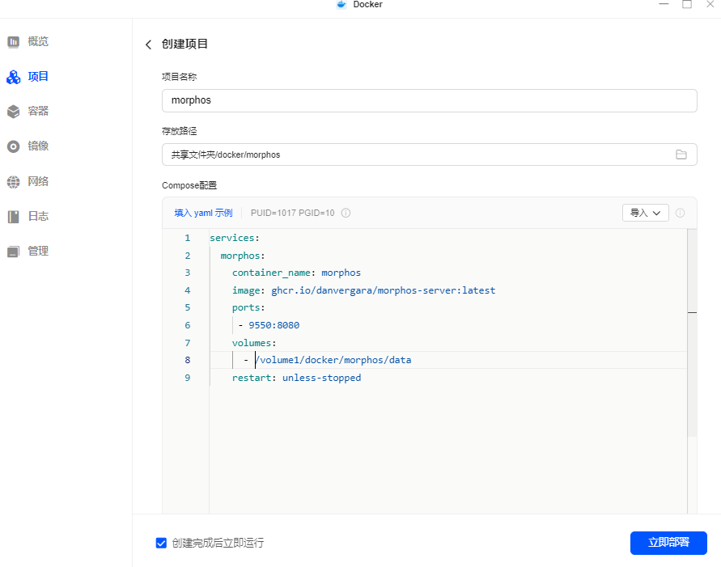Click the Overview (概览) sidebar icon
This screenshot has height=567, width=721.
tap(13, 41)
